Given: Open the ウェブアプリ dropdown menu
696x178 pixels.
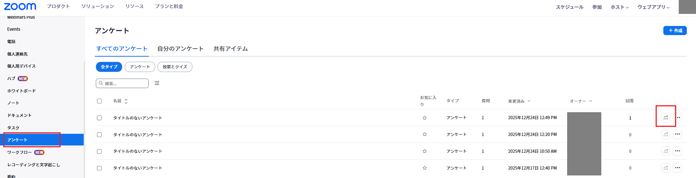Looking at the screenshot, I should click(x=653, y=7).
